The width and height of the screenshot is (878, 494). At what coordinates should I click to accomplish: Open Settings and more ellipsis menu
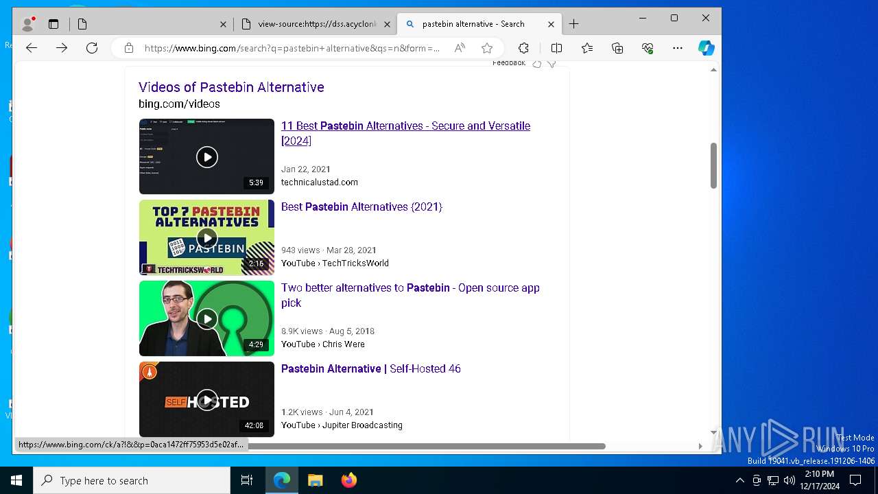coord(678,48)
